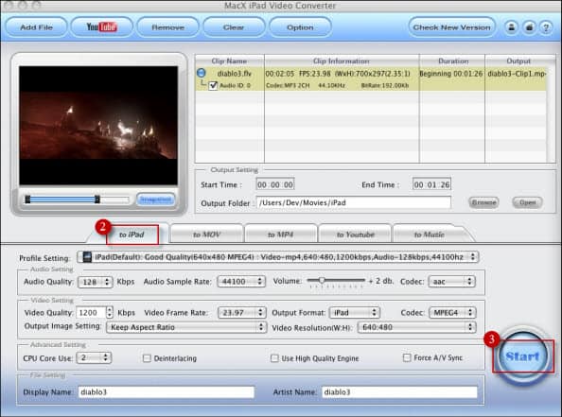
Task: Switch to the to iPad tab
Action: [132, 235]
